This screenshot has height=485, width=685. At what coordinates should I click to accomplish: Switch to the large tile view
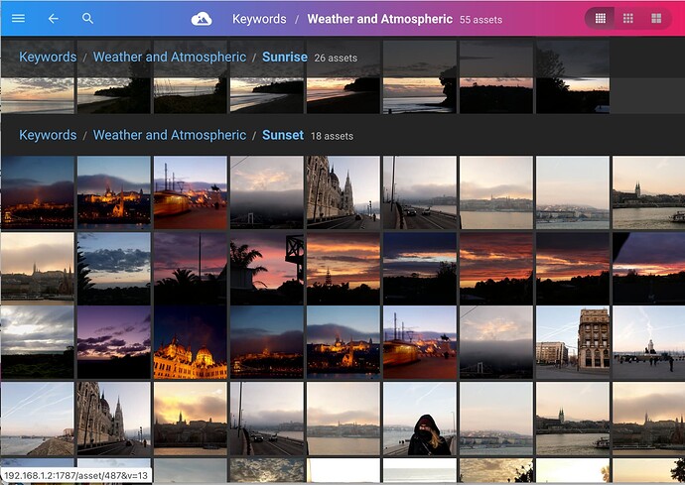656,18
